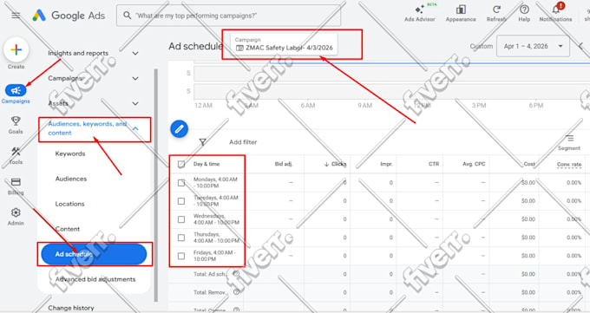Open Tools in the left rail
The image size is (590, 313).
[x=16, y=155]
